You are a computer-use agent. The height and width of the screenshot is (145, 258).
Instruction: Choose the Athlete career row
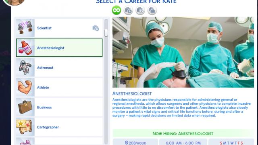59,87
